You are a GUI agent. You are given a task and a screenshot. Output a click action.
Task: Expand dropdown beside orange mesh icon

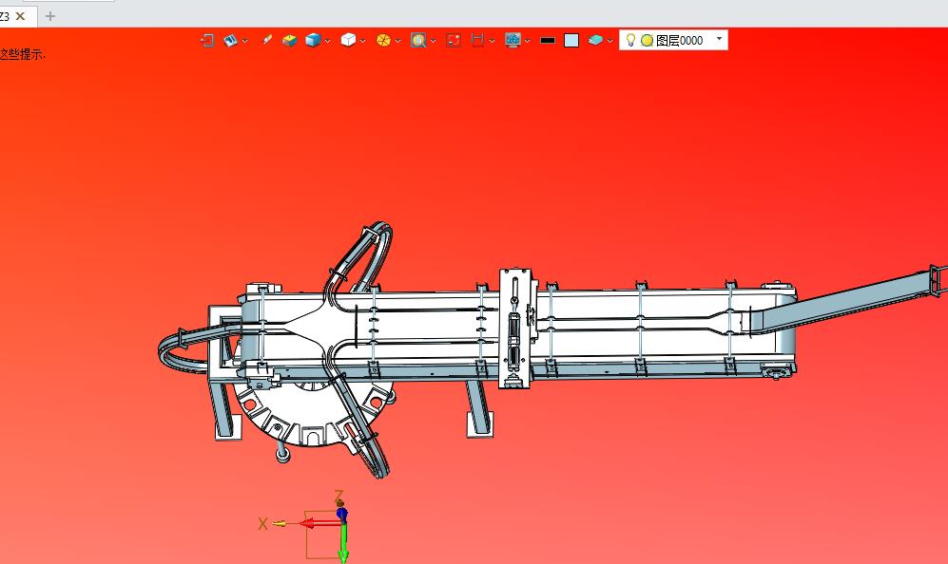coord(397,41)
